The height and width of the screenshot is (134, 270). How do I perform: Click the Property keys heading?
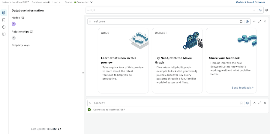coord(21,45)
